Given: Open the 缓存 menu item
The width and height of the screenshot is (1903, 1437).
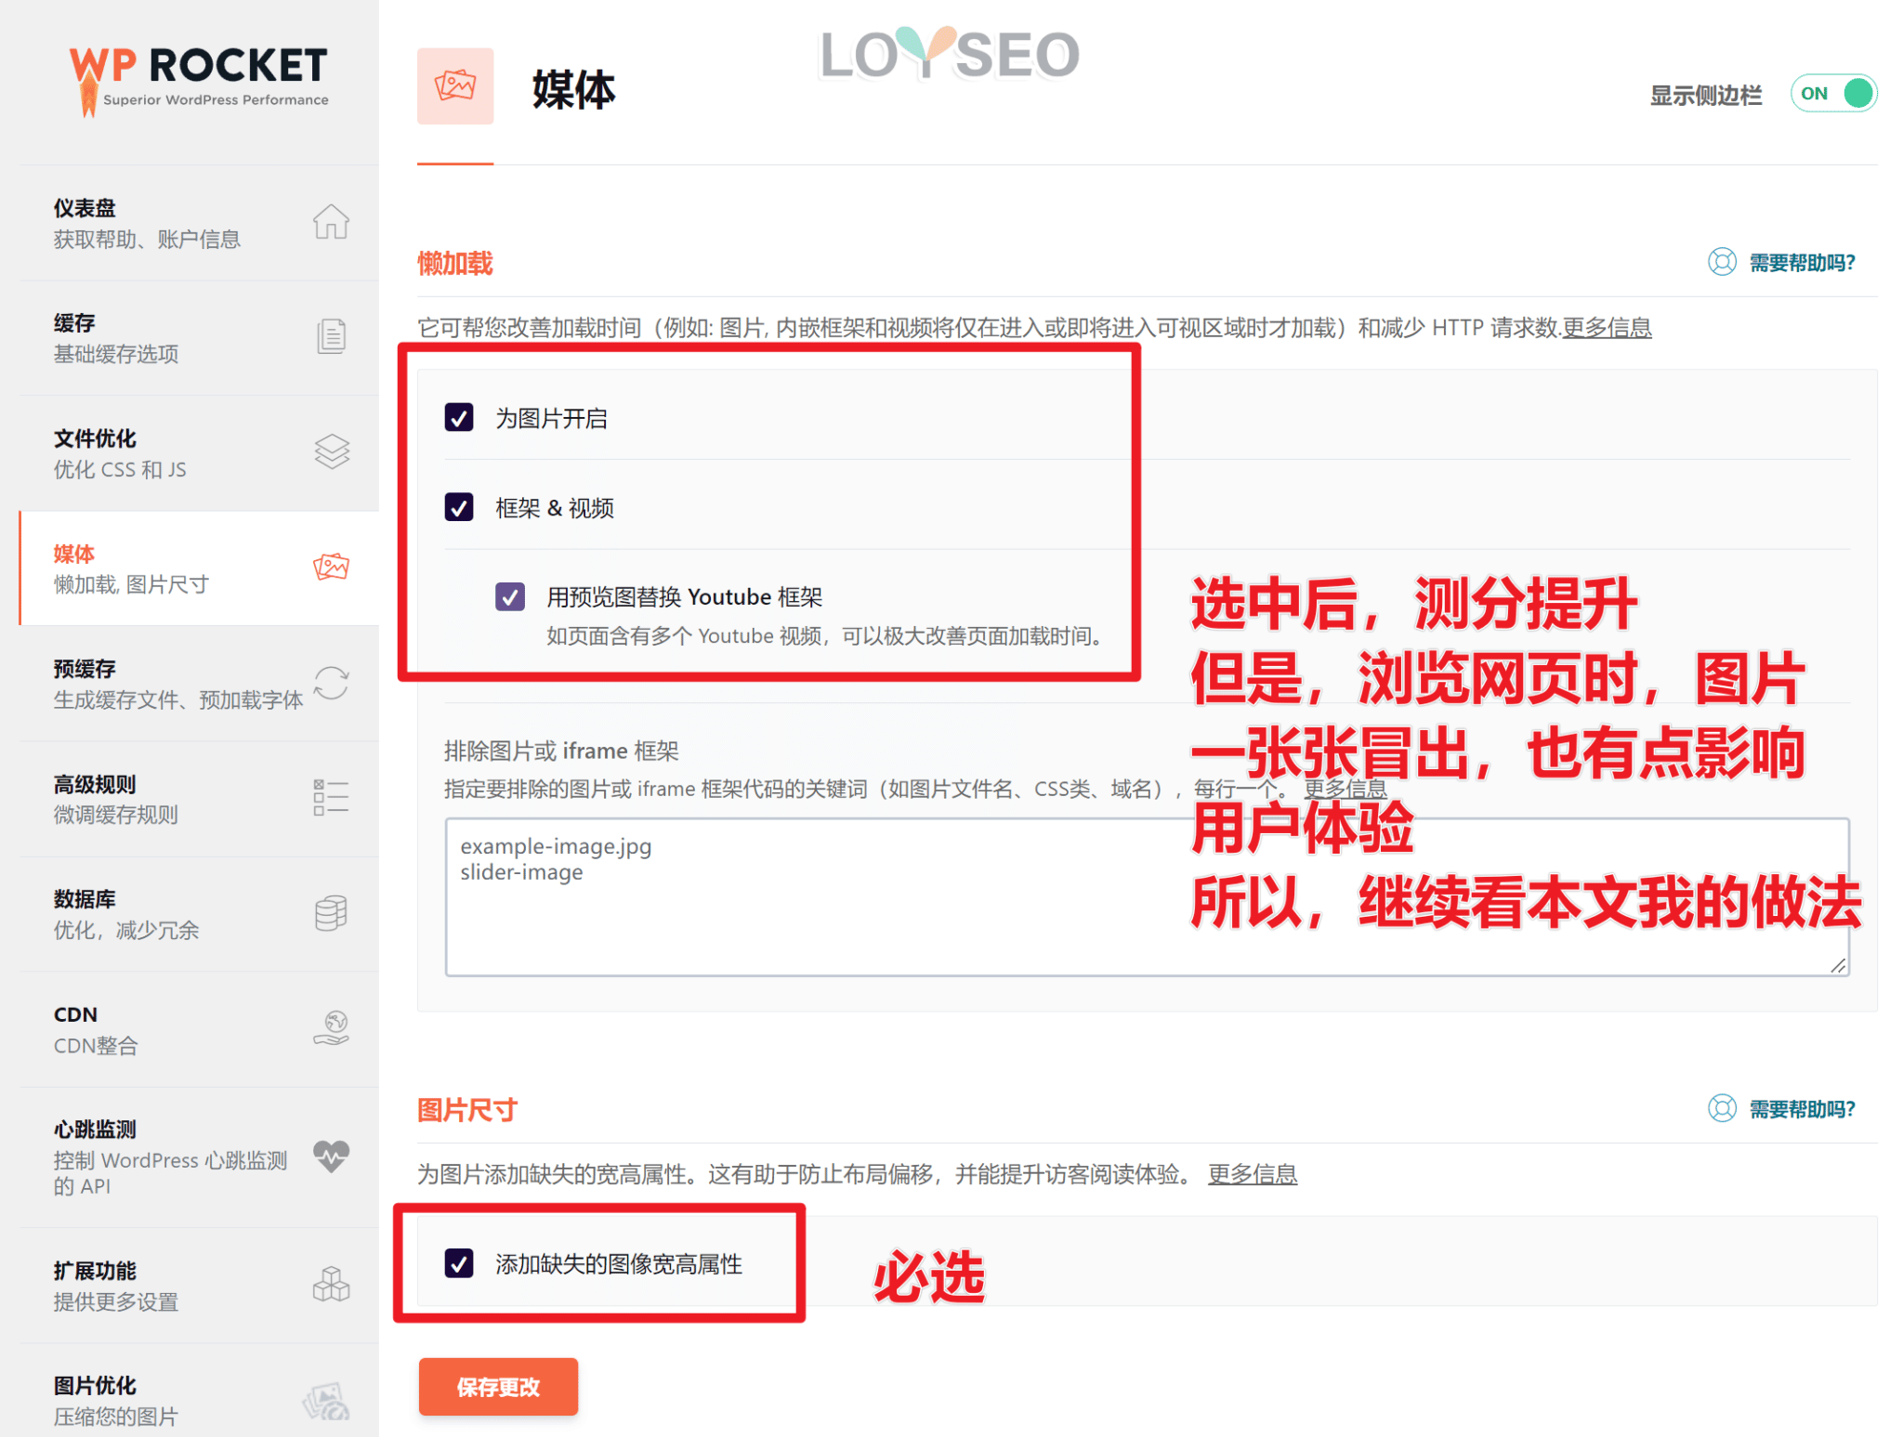Looking at the screenshot, I should pos(199,338).
